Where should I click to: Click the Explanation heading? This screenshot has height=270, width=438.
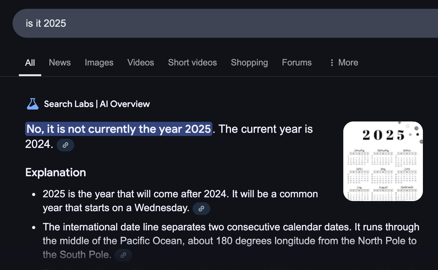point(56,172)
